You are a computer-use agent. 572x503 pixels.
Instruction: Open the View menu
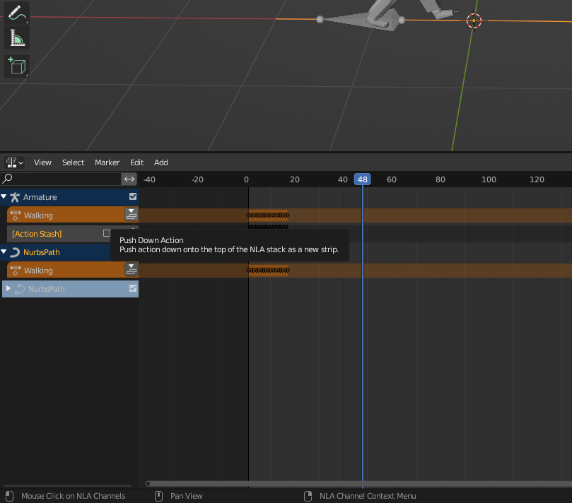[x=42, y=162]
